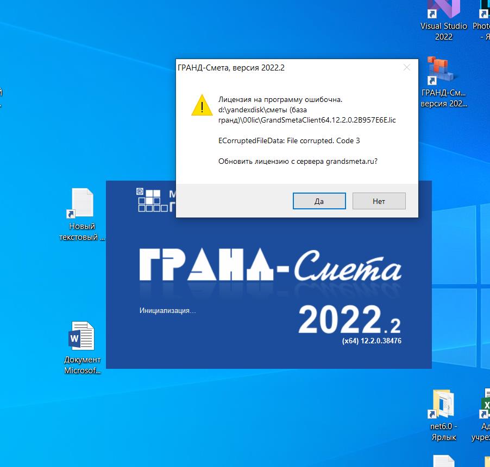Select the ГРАНД-Смета desktop shortcut icon

443,82
